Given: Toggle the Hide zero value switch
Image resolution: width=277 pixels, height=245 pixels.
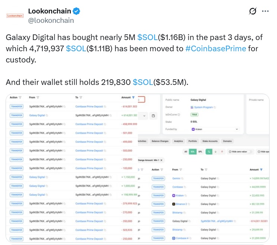Looking at the screenshot, I should (250, 152).
